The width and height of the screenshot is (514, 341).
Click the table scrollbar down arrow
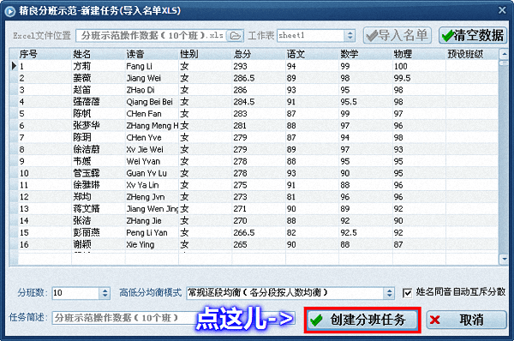point(504,259)
